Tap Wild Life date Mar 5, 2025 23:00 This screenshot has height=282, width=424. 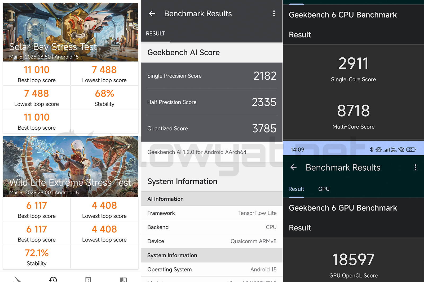tap(30, 193)
